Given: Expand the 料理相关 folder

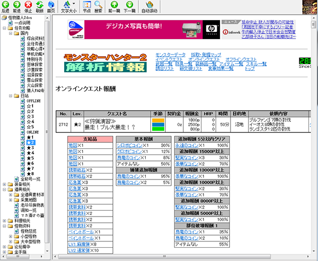Looking at the screenshot, I should pos(4,221).
